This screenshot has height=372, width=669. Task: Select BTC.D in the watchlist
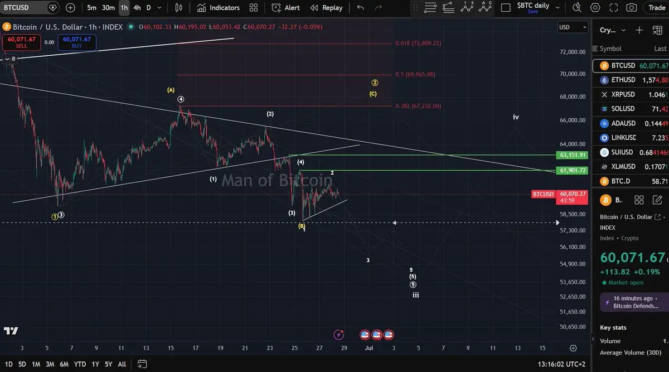pos(631,181)
